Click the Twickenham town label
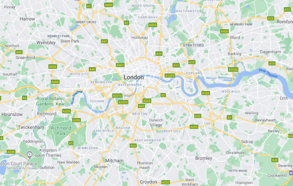Image resolution: width=293 pixels, height=186 pixels. [31, 127]
